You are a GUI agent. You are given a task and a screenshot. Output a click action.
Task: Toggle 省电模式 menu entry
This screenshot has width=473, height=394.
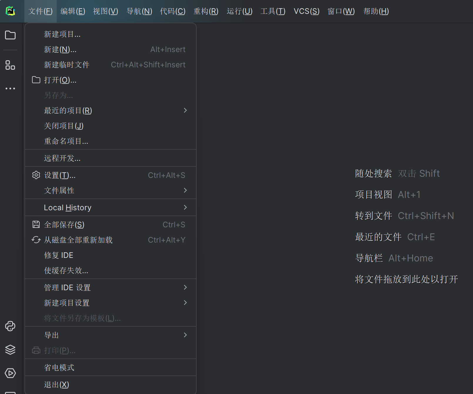point(111,368)
